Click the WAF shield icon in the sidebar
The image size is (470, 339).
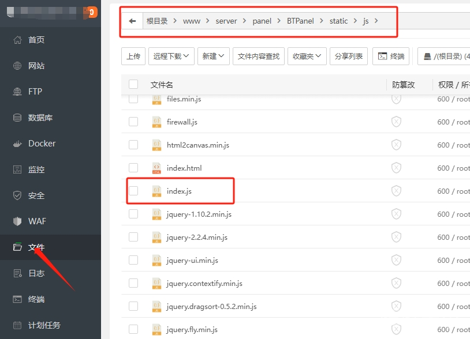[x=17, y=221]
